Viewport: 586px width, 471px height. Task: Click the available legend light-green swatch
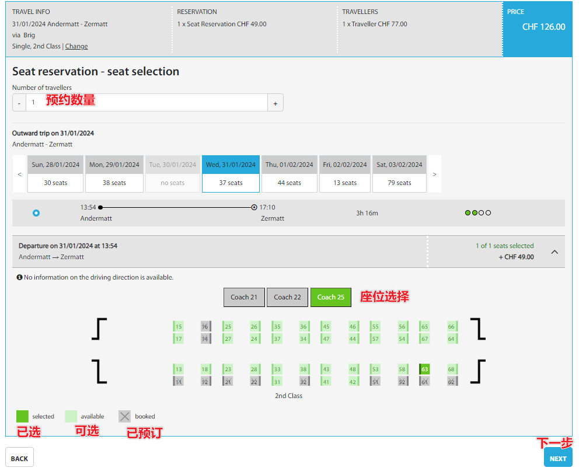(x=71, y=416)
